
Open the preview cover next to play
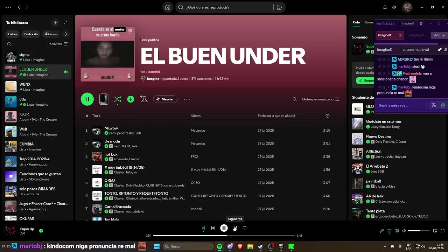click(x=104, y=99)
